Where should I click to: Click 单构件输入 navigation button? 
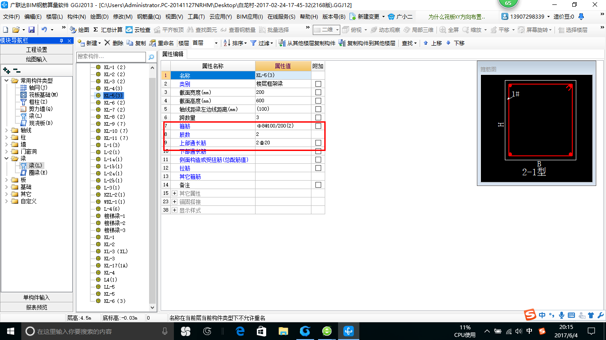tap(37, 297)
